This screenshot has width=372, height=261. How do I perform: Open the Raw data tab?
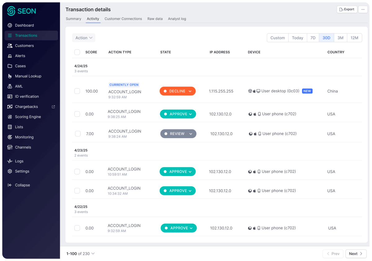click(x=155, y=19)
